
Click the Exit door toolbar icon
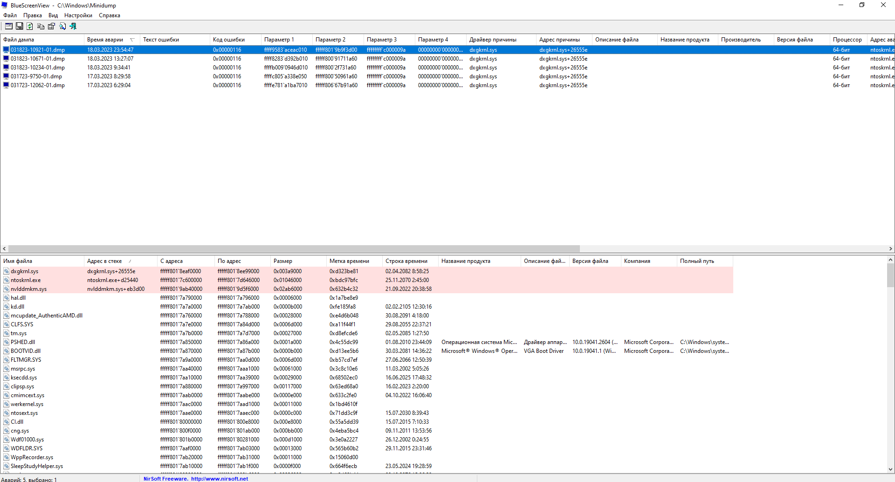(x=73, y=26)
